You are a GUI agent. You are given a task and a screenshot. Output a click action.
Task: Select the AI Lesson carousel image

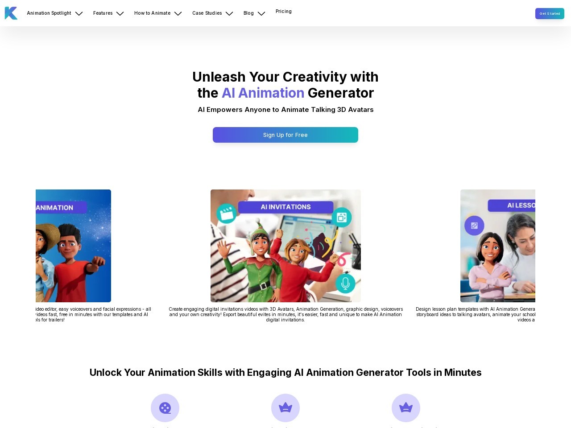click(498, 246)
